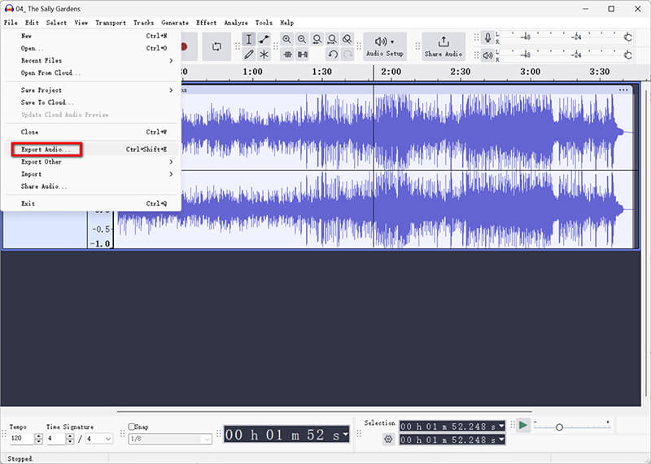Choose Share Audio... menu entry
The width and height of the screenshot is (651, 464).
coord(95,186)
